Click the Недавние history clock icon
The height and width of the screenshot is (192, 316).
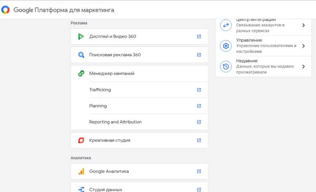point(226,66)
